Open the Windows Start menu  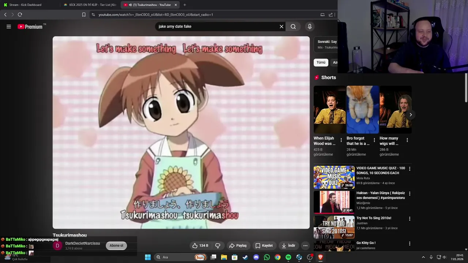[x=148, y=257]
